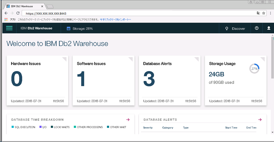
Task: Toggle OTHER WAIT legend swatch
Action: [108, 127]
